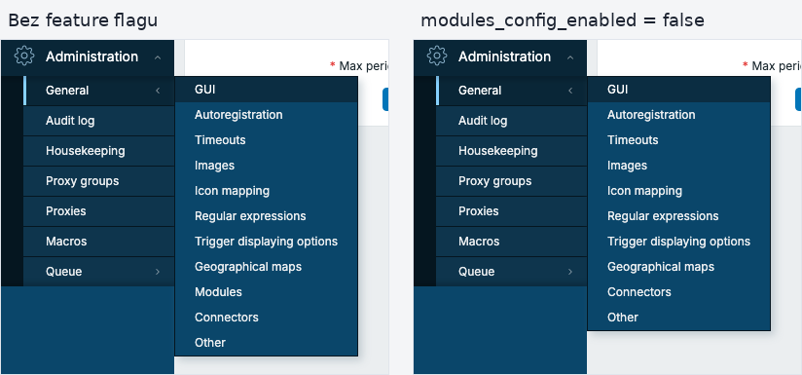The width and height of the screenshot is (802, 375).
Task: Click 'Max peri' label in right screenshot
Action: [777, 66]
